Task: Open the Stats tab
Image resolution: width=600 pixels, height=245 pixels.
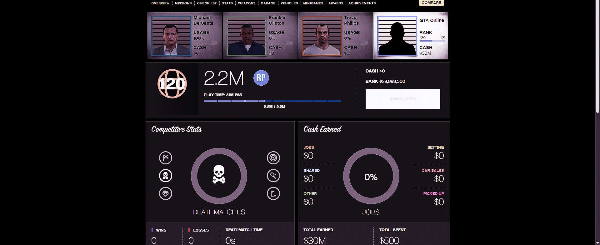Action: click(227, 3)
